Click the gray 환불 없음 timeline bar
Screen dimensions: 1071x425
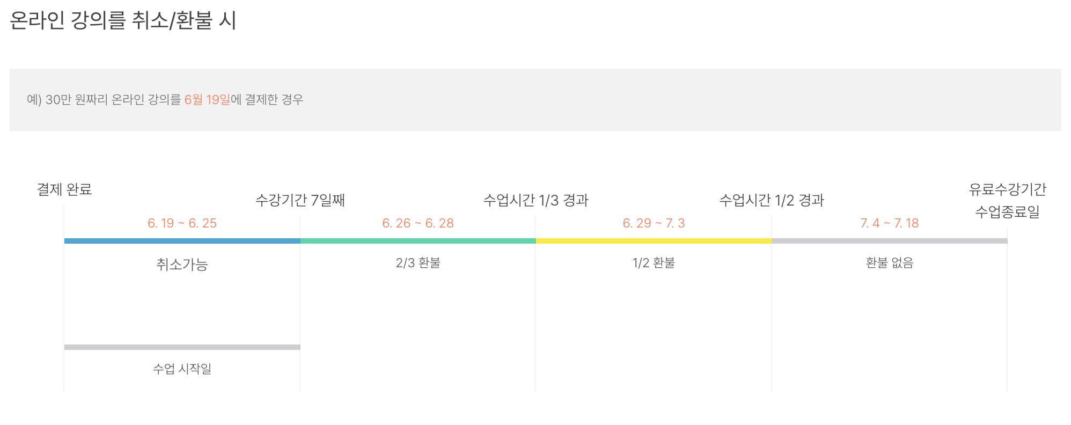coord(890,241)
